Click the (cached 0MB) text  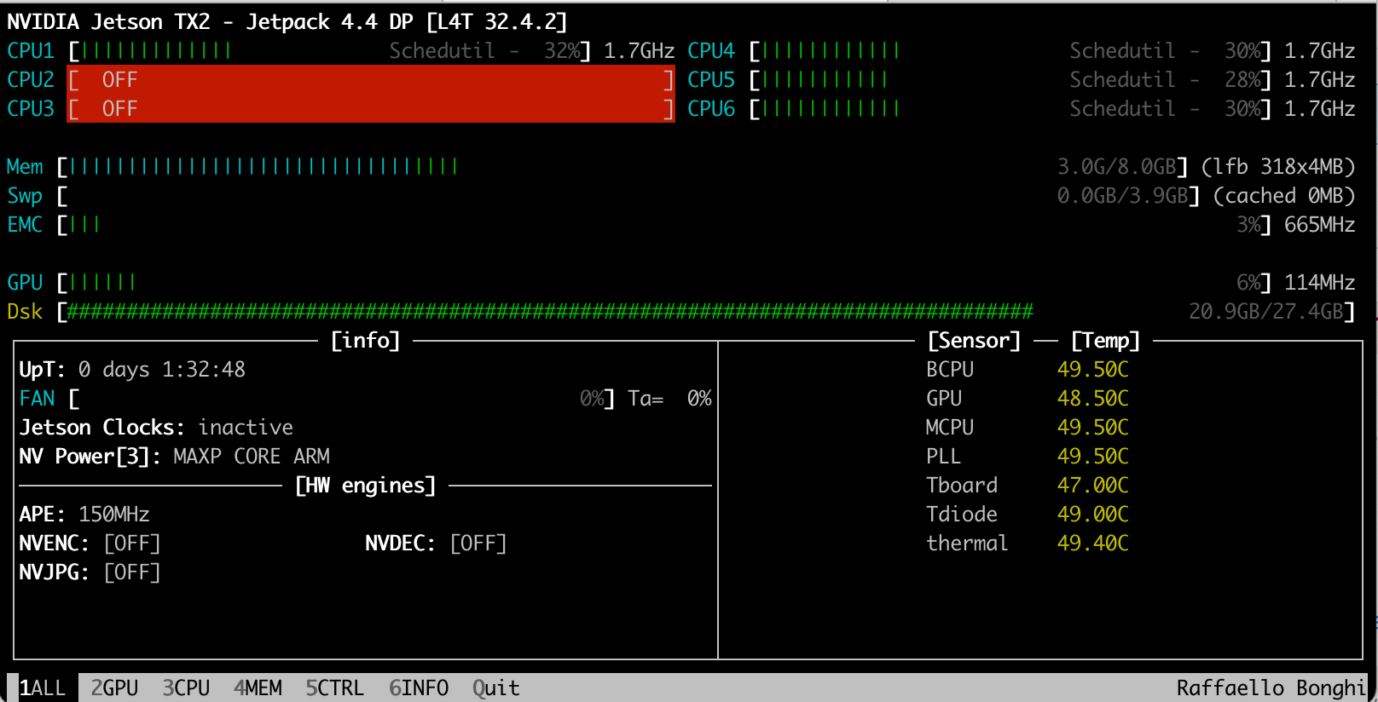[1284, 196]
